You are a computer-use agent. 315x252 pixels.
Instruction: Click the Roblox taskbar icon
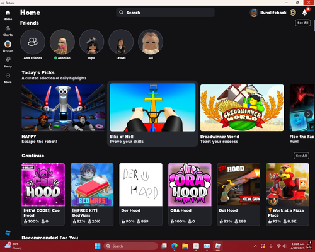(x=218, y=246)
